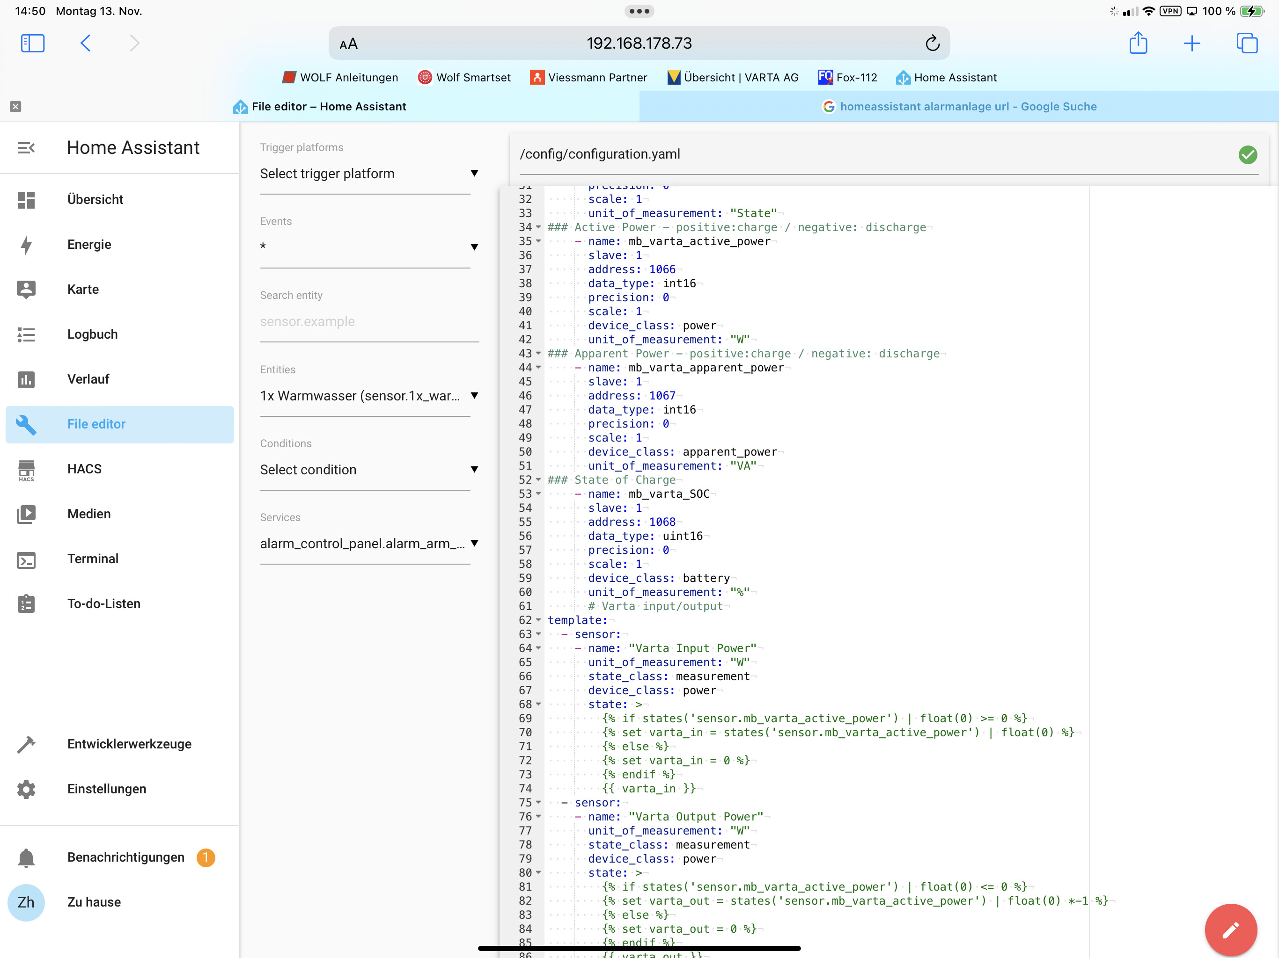The width and height of the screenshot is (1279, 958).
Task: Tap Safari share icon in toolbar
Action: [1138, 44]
